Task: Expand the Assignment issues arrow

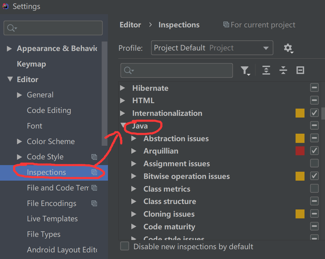Action: 134,164
